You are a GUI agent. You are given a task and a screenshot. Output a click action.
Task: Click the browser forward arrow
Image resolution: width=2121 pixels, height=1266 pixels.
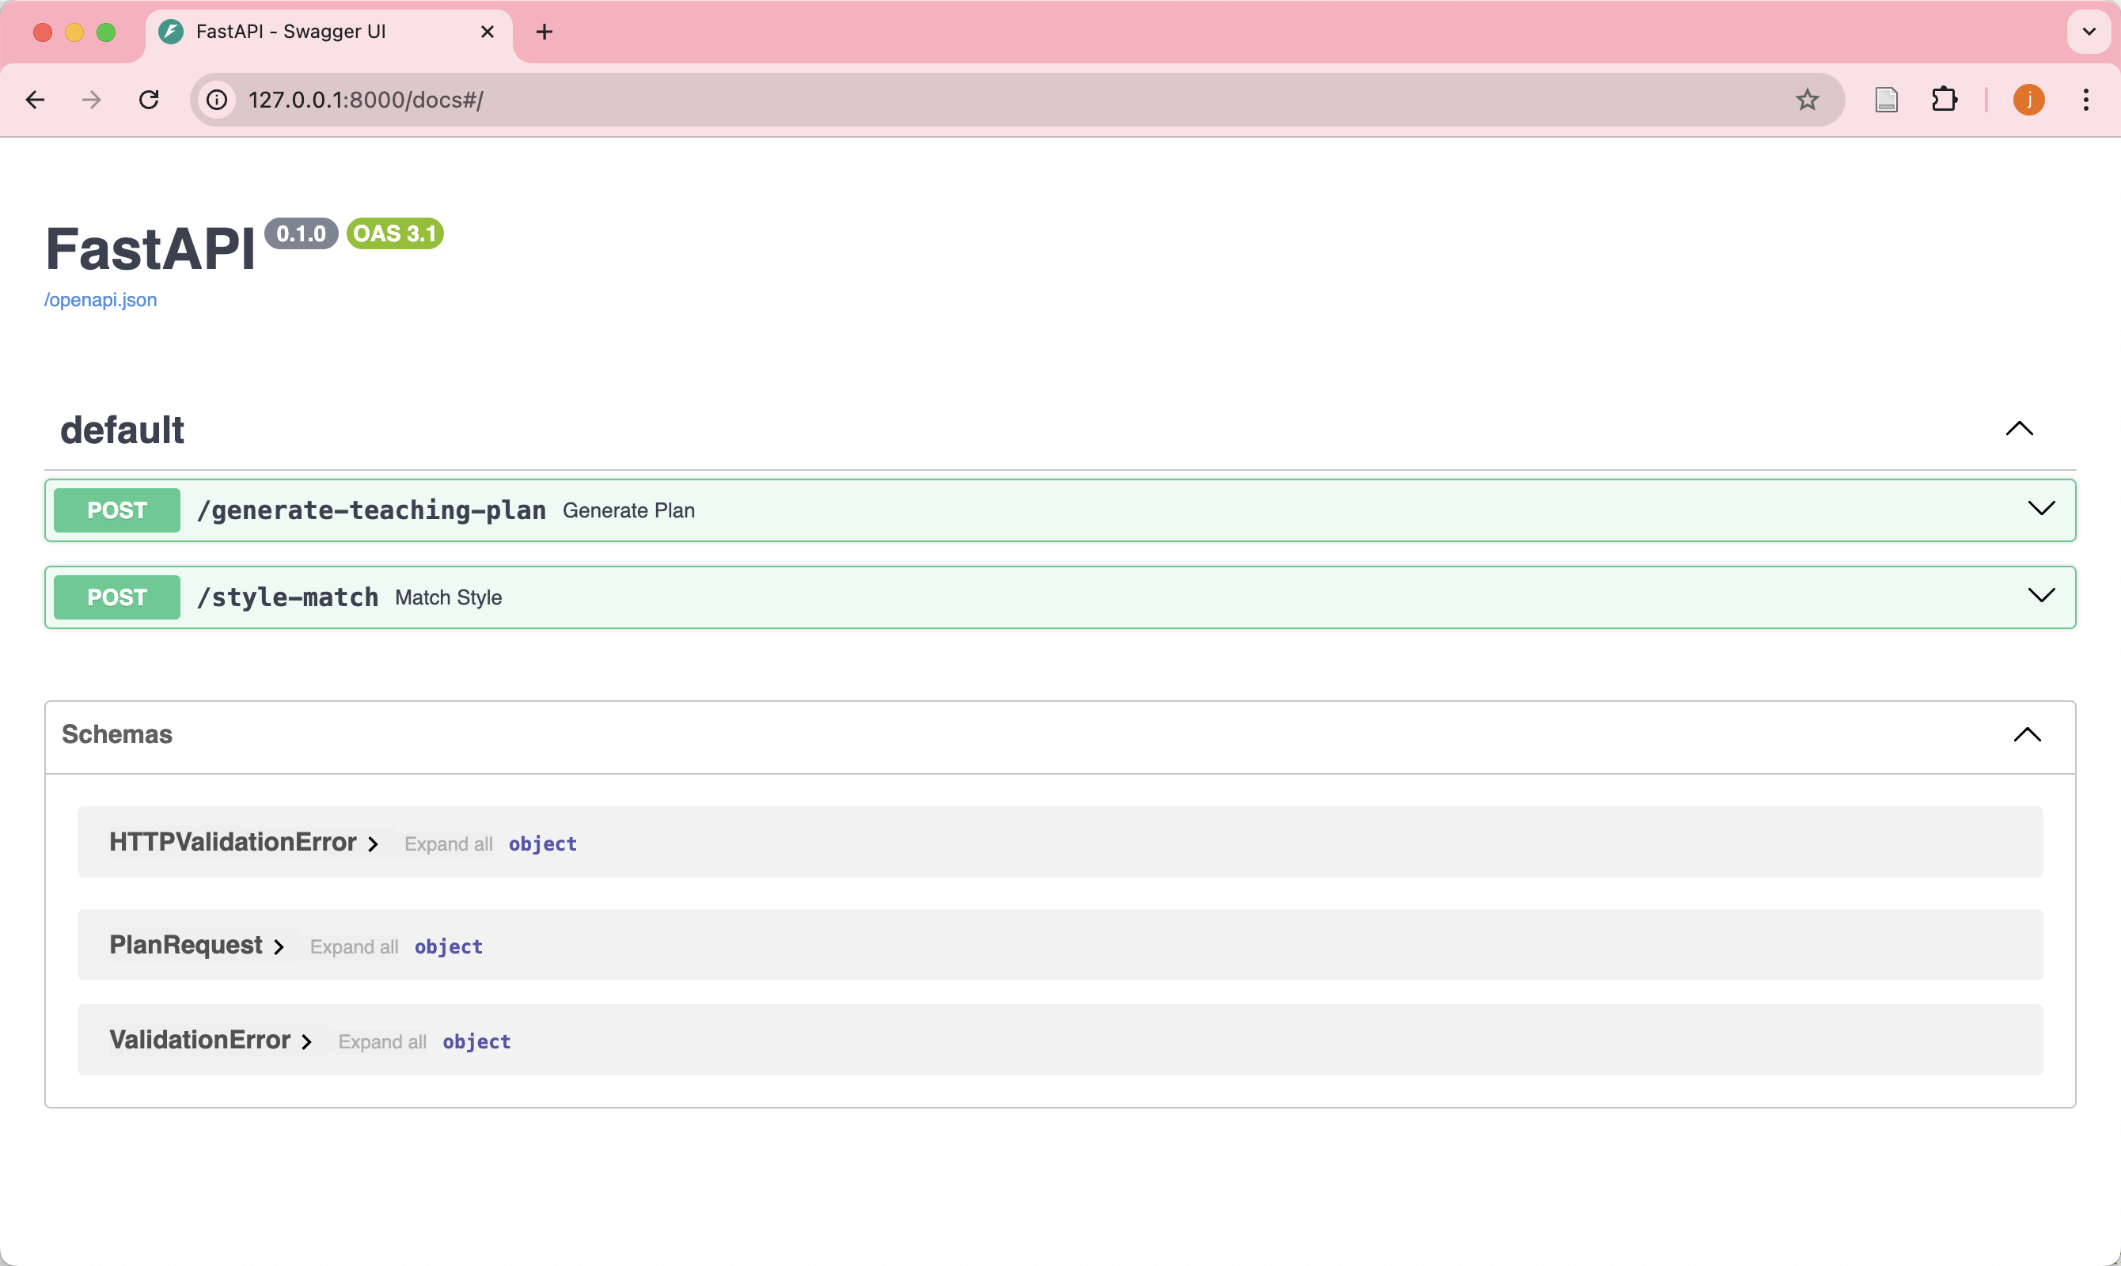(91, 100)
